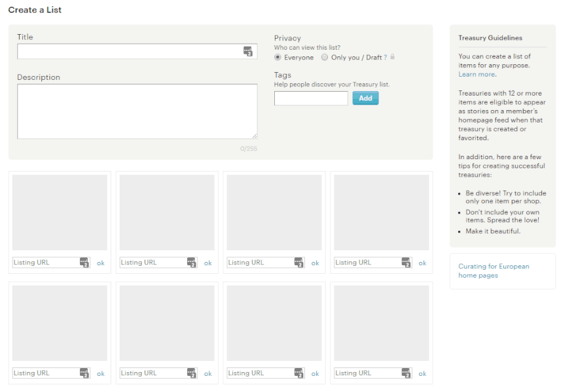Image resolution: width=576 pixels, height=391 pixels.
Task: Click the Tags input field
Action: tap(311, 98)
